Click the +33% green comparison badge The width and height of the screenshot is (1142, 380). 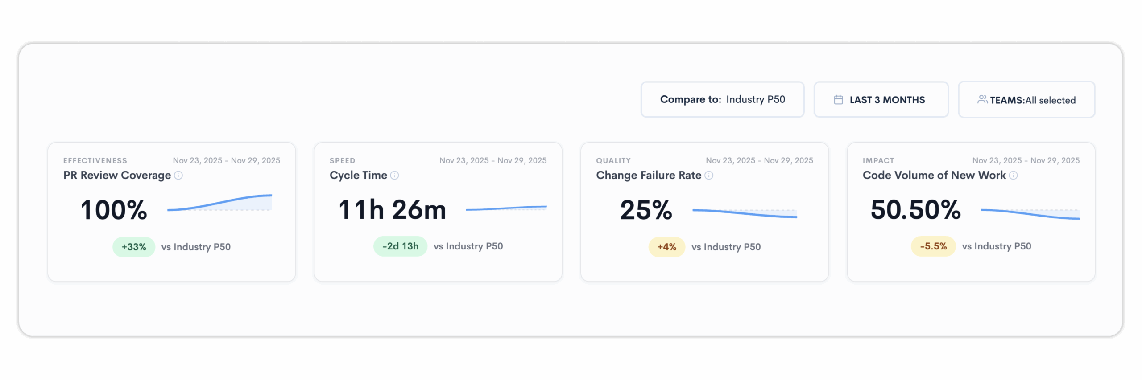click(134, 247)
